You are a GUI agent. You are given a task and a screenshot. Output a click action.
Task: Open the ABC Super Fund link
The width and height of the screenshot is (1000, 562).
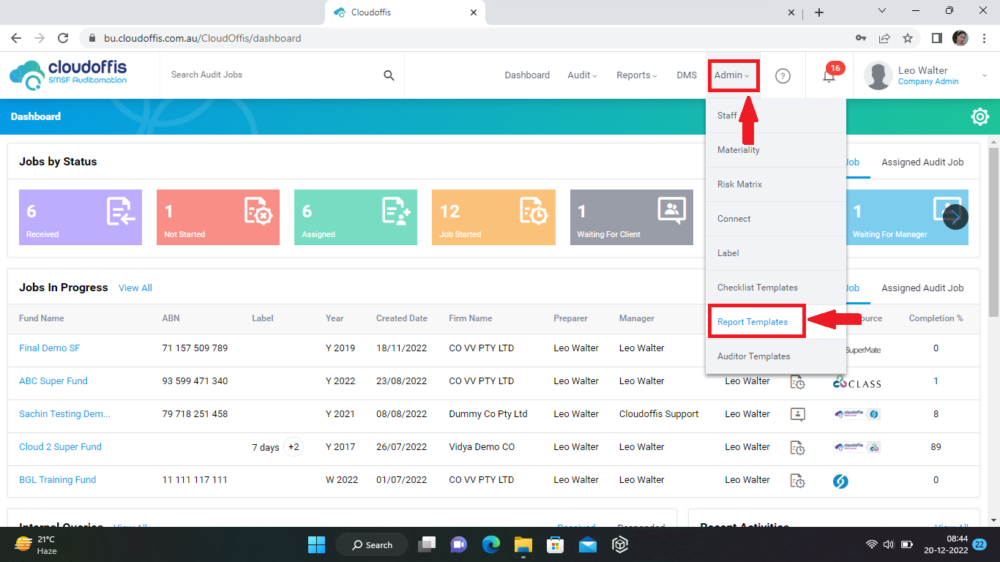(53, 381)
